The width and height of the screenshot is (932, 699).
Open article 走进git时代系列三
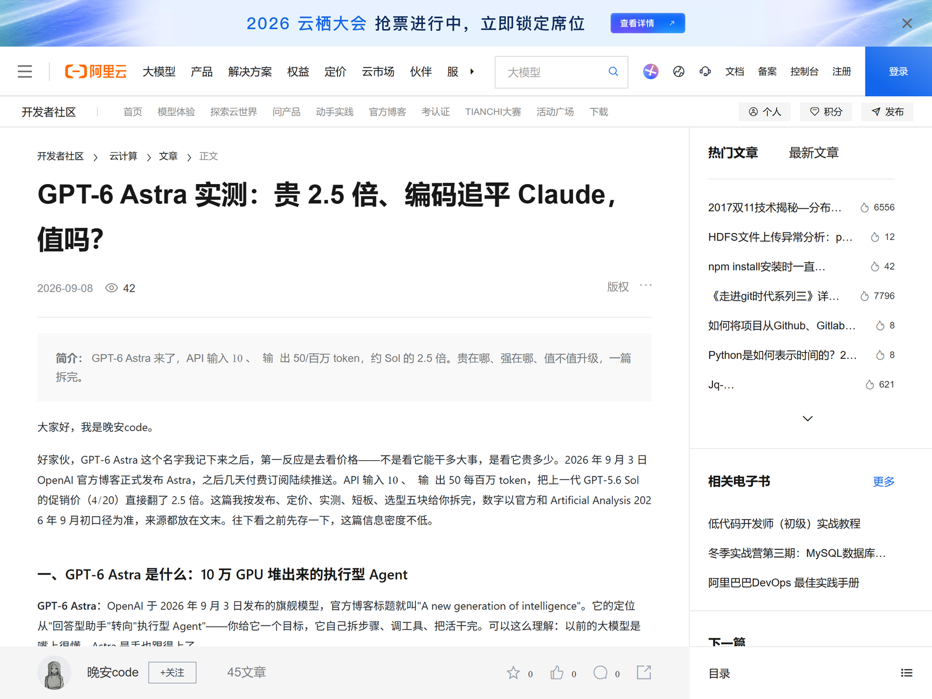point(774,296)
